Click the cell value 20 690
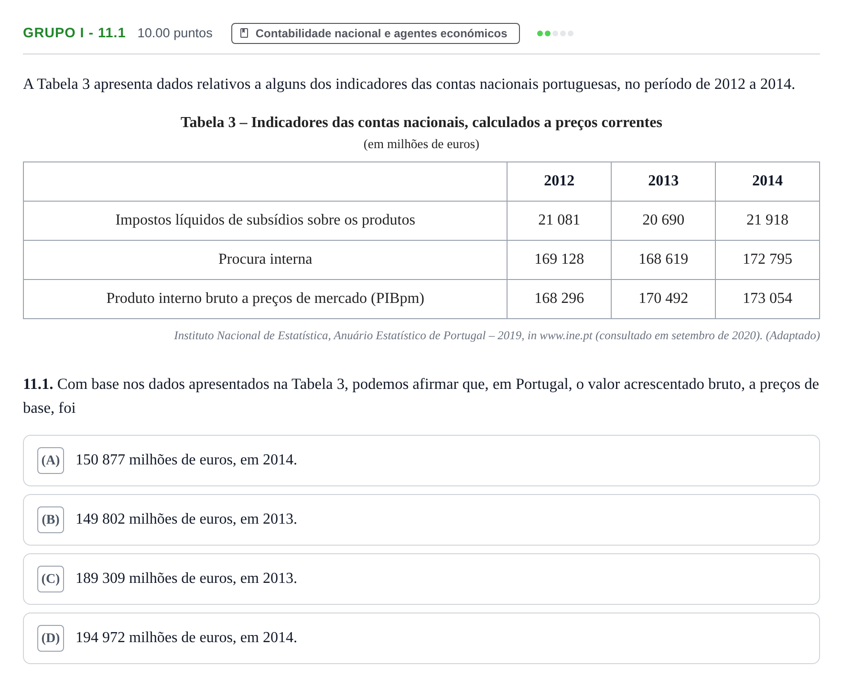Image resolution: width=843 pixels, height=688 pixels. pyautogui.click(x=663, y=220)
